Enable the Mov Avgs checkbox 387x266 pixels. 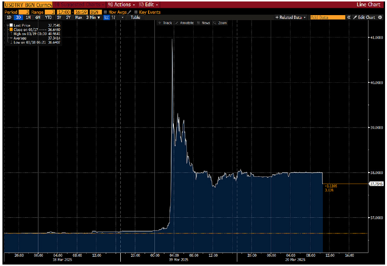105,11
